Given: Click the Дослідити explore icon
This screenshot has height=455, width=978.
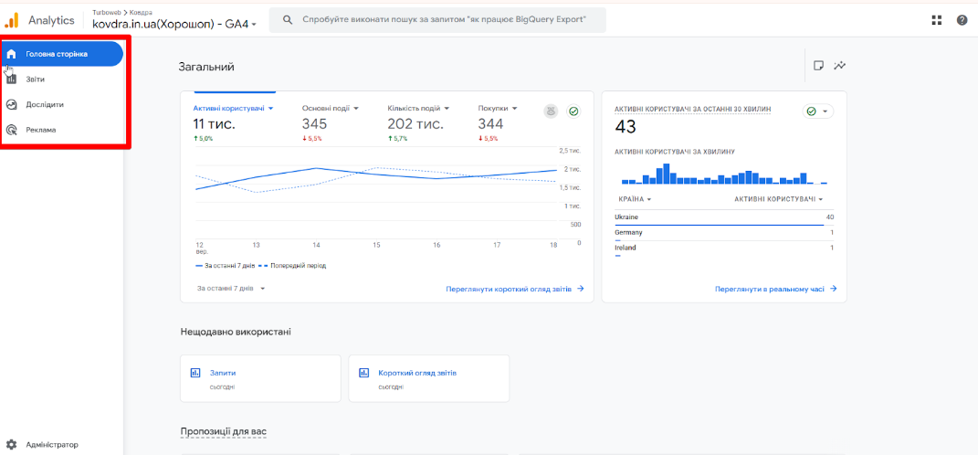Looking at the screenshot, I should pyautogui.click(x=12, y=104).
